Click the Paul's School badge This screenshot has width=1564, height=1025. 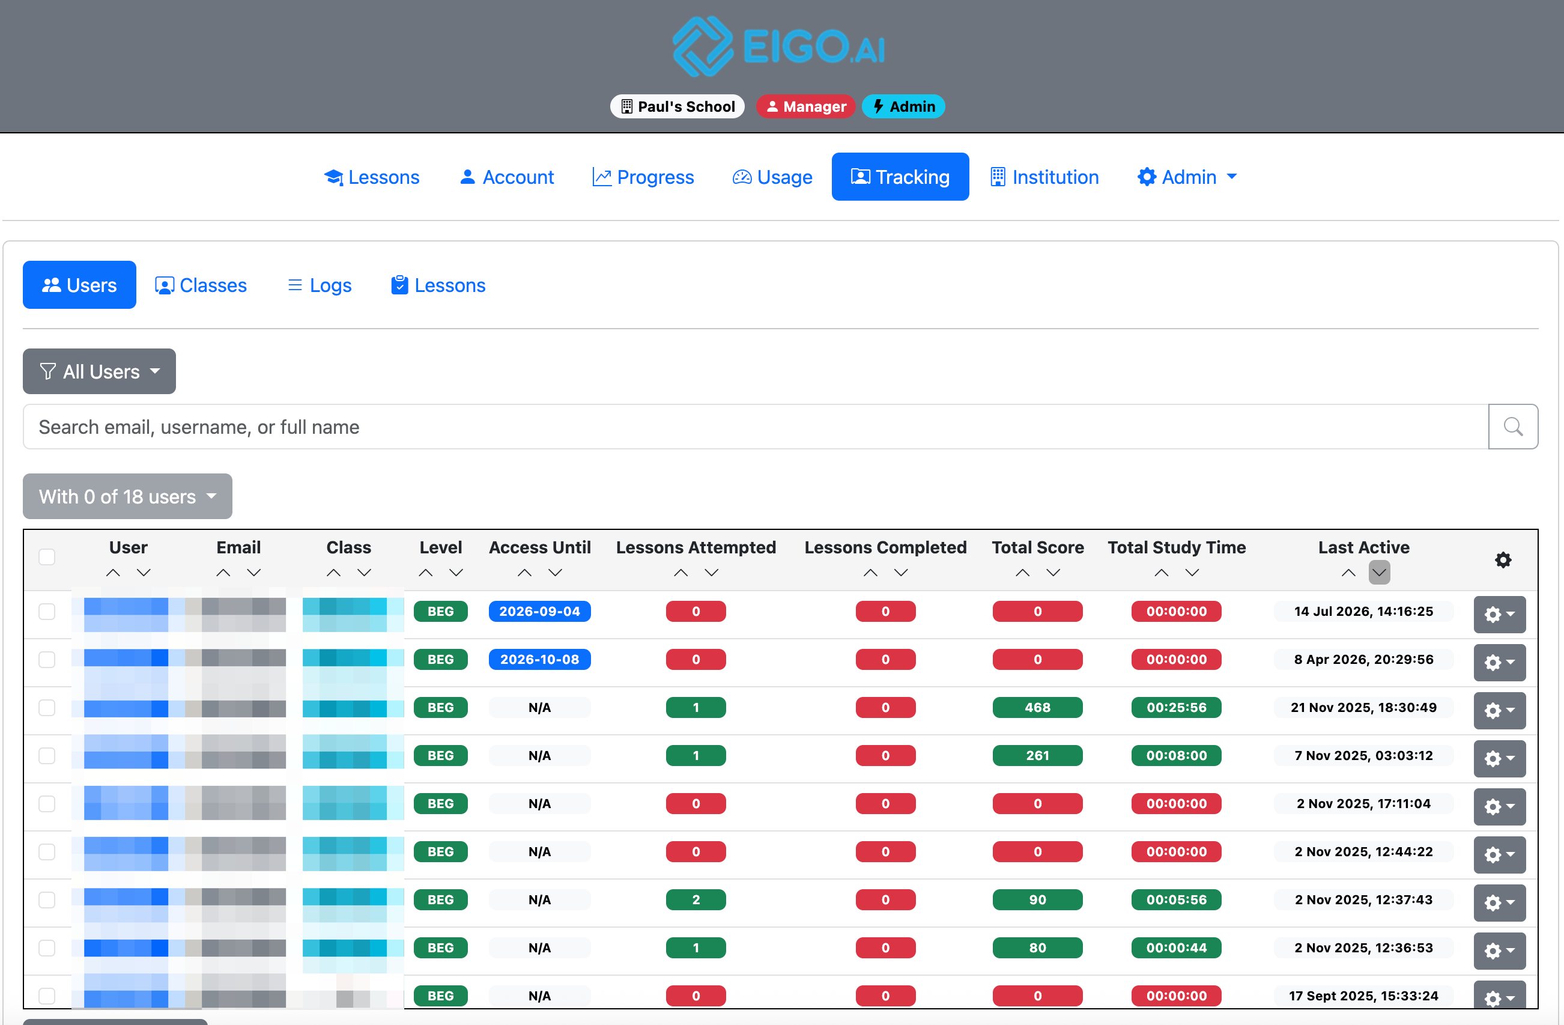coord(677,106)
